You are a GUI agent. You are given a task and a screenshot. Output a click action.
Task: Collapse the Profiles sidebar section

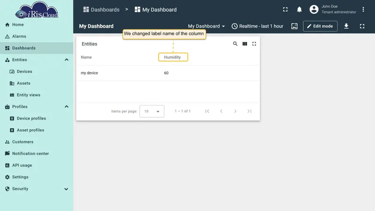(67, 107)
